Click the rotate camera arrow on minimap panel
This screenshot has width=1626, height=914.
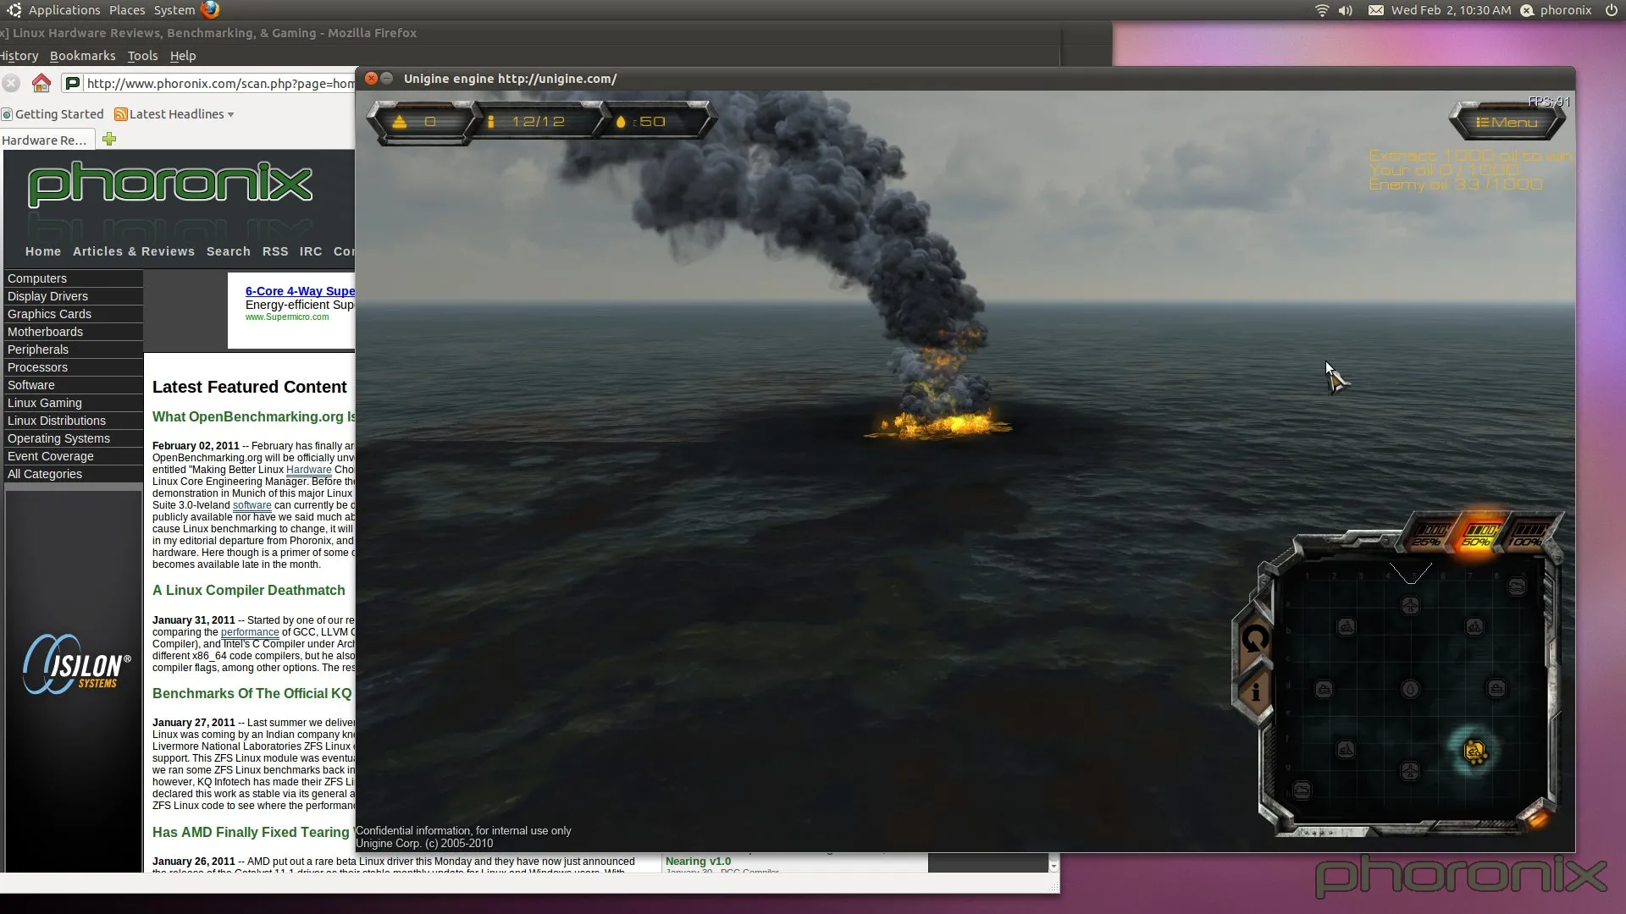pyautogui.click(x=1255, y=639)
